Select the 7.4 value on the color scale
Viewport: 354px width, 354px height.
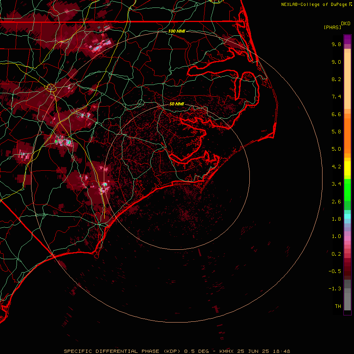336,97
